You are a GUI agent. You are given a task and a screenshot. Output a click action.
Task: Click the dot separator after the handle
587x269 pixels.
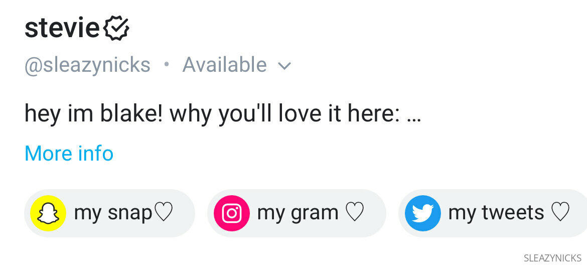coord(167,64)
